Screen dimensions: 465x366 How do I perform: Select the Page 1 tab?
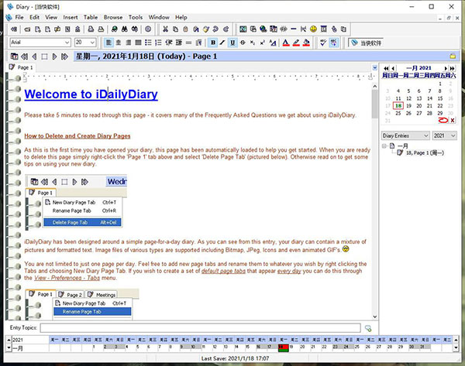tap(21, 67)
